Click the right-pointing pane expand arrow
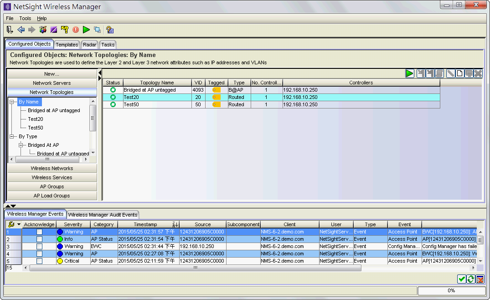The width and height of the screenshot is (490, 300). point(100,78)
